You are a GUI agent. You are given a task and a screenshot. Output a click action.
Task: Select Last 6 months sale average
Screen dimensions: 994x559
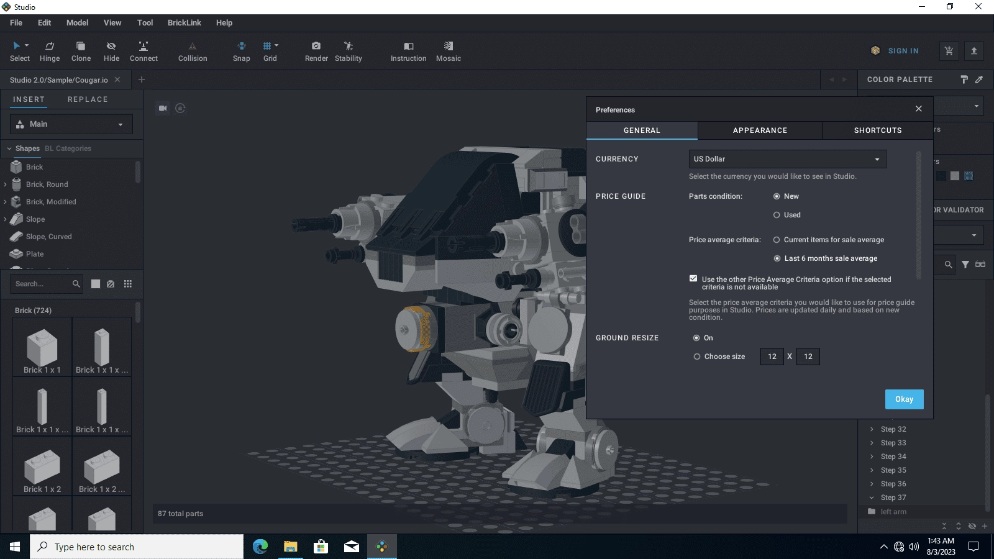777,258
